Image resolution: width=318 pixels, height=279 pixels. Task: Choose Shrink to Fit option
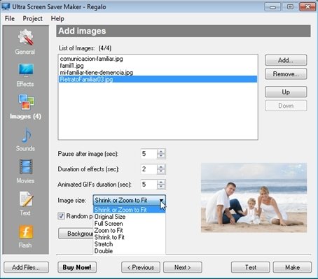pyautogui.click(x=129, y=237)
